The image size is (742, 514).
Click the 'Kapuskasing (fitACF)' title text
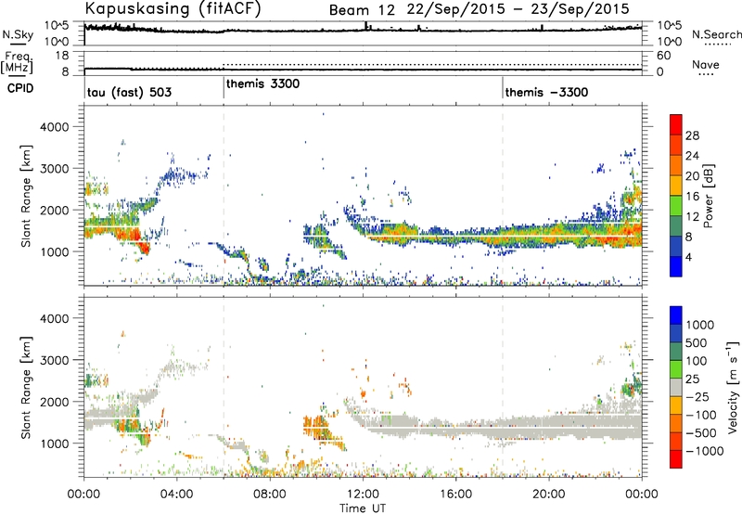173,9
